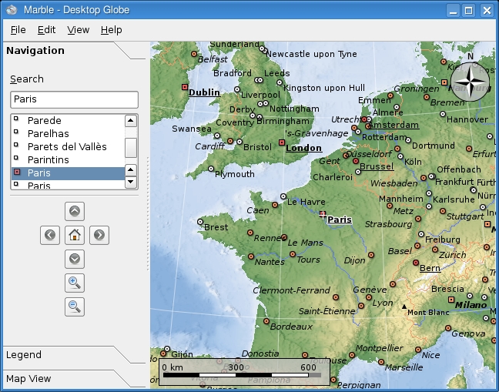Zoom in using the magnifier plus icon
The width and height of the screenshot is (499, 392).
click(x=75, y=283)
